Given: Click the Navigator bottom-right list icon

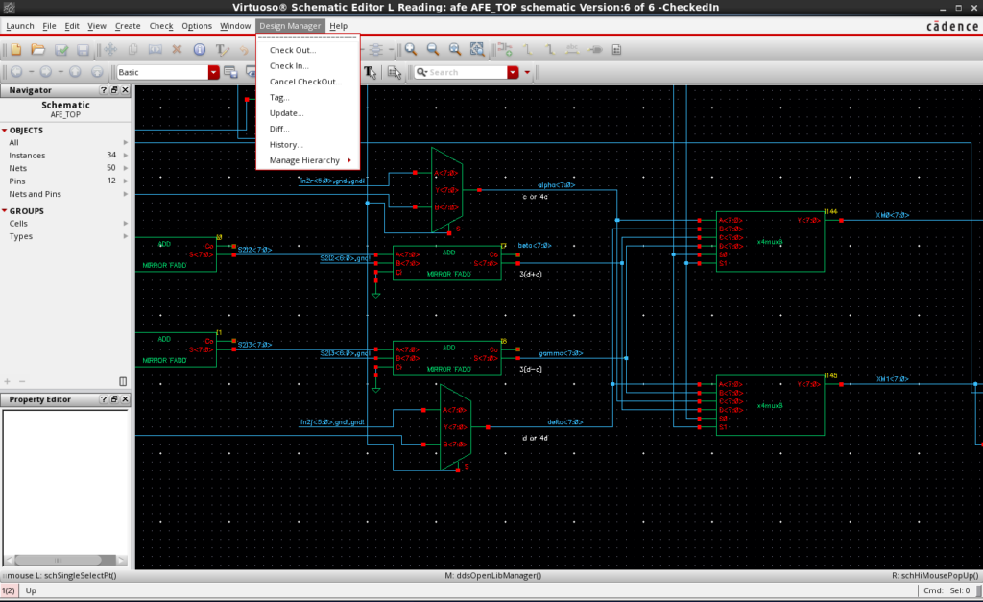Looking at the screenshot, I should pyautogui.click(x=123, y=381).
